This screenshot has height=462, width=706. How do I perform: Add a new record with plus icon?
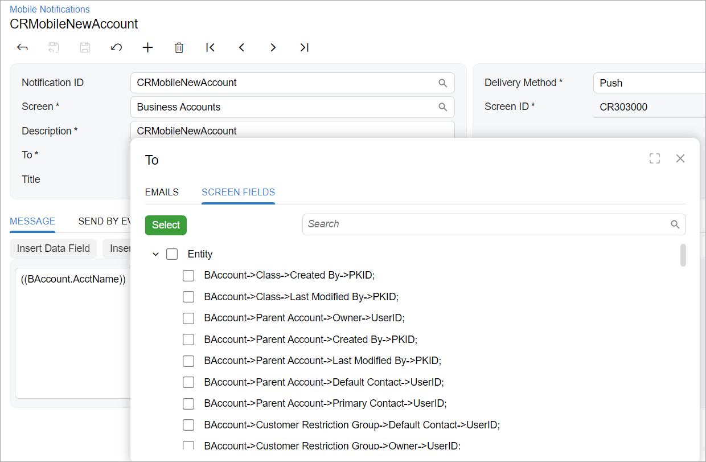point(147,48)
